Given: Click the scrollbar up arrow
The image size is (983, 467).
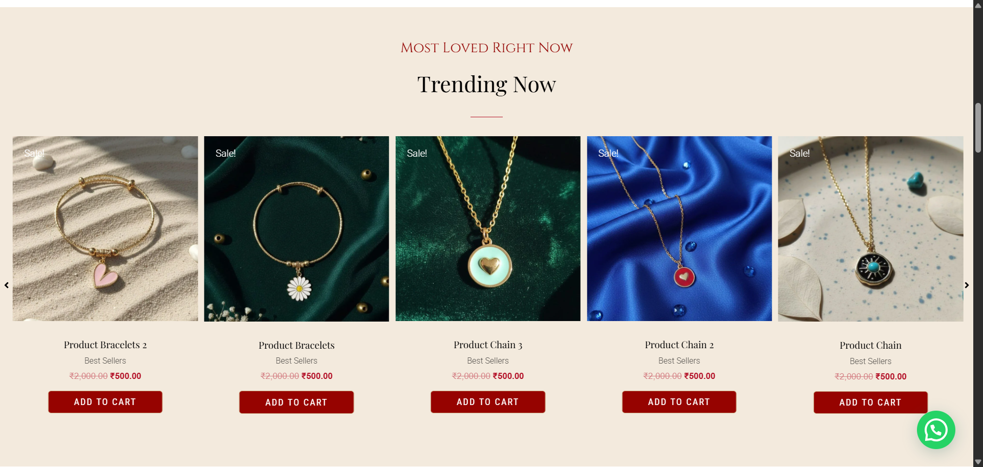Looking at the screenshot, I should (978, 5).
